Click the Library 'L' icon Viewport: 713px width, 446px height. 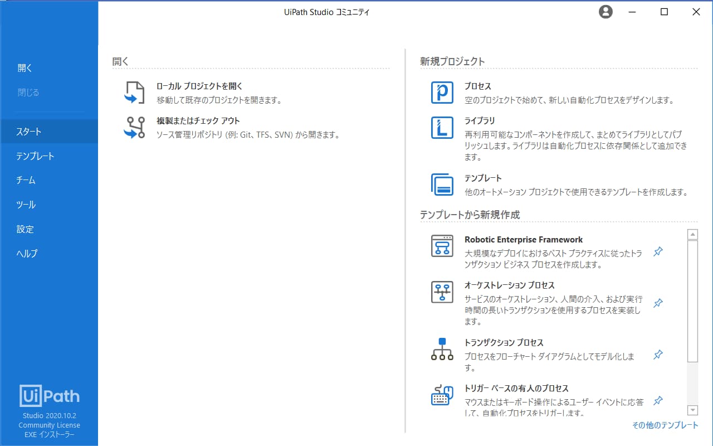click(442, 127)
